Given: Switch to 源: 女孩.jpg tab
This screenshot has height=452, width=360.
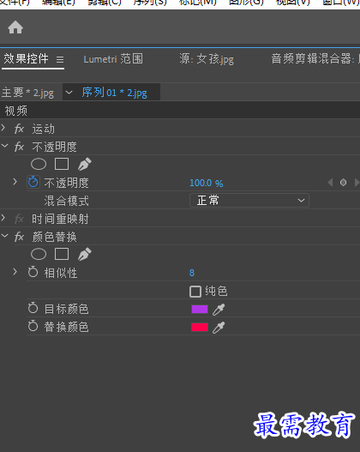Looking at the screenshot, I should pos(207,59).
